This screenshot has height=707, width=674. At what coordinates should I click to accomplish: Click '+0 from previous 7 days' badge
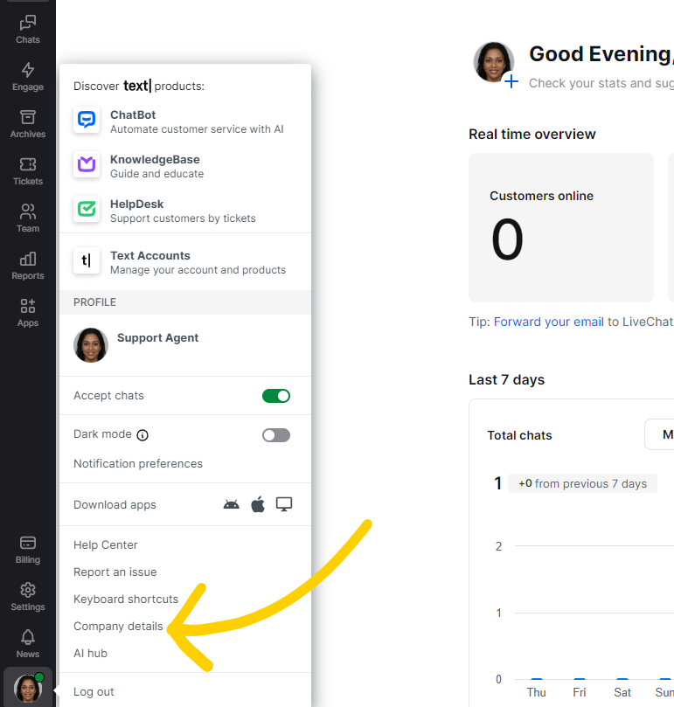coord(582,483)
